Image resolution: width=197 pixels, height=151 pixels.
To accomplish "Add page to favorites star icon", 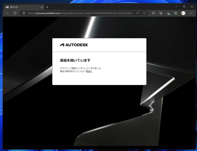I will click(x=144, y=13).
